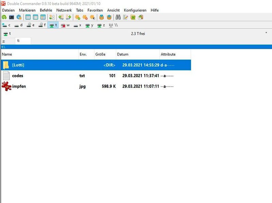Open the Netzwerk menu

point(64,10)
